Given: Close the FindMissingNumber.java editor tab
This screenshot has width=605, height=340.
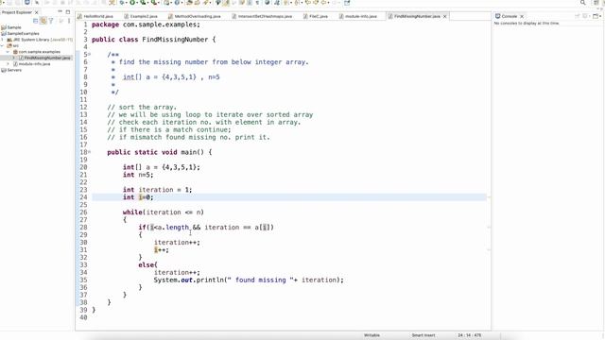Looking at the screenshot, I should (x=445, y=16).
